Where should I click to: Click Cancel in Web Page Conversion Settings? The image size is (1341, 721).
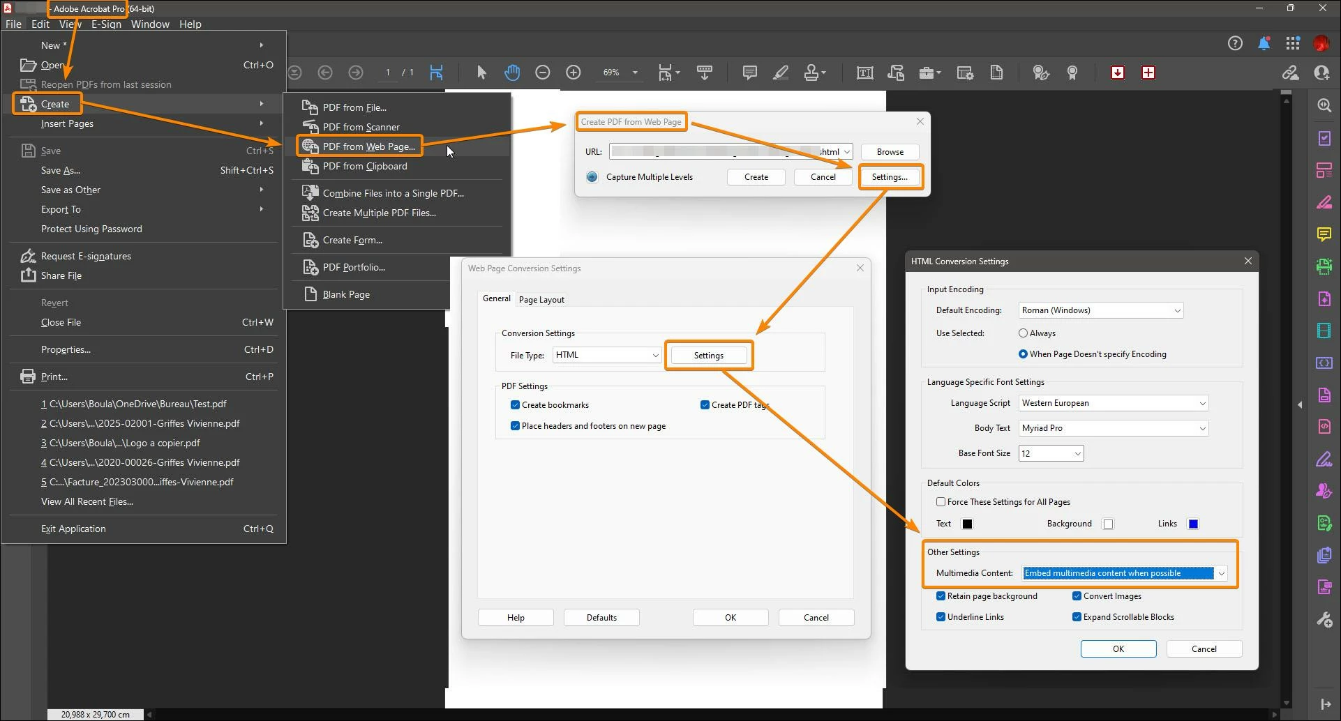point(816,618)
